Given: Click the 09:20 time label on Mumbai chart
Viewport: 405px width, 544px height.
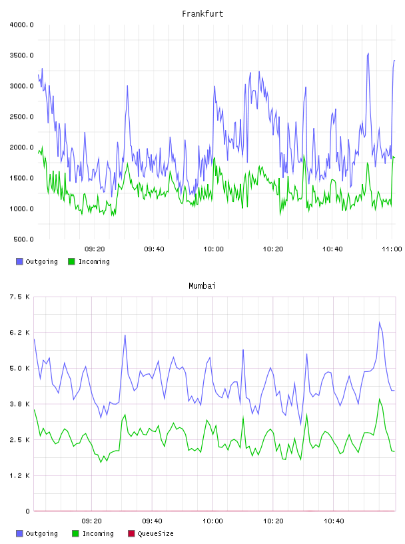Looking at the screenshot, I should click(91, 521).
